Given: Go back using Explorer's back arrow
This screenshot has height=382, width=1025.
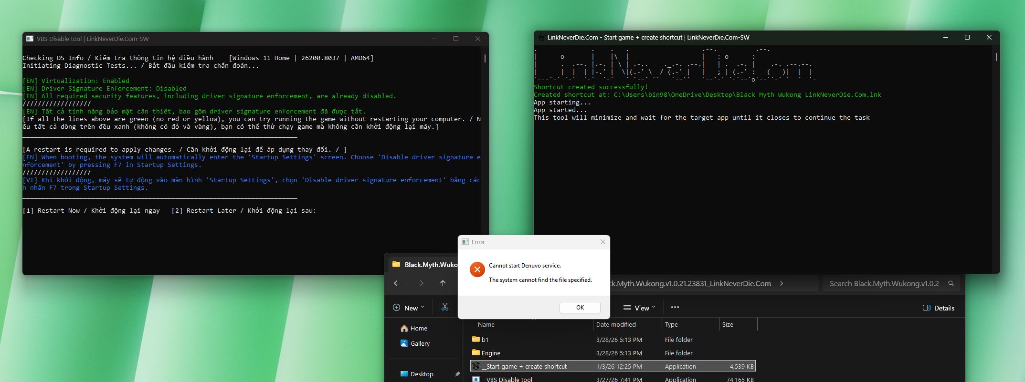Looking at the screenshot, I should click(x=397, y=283).
